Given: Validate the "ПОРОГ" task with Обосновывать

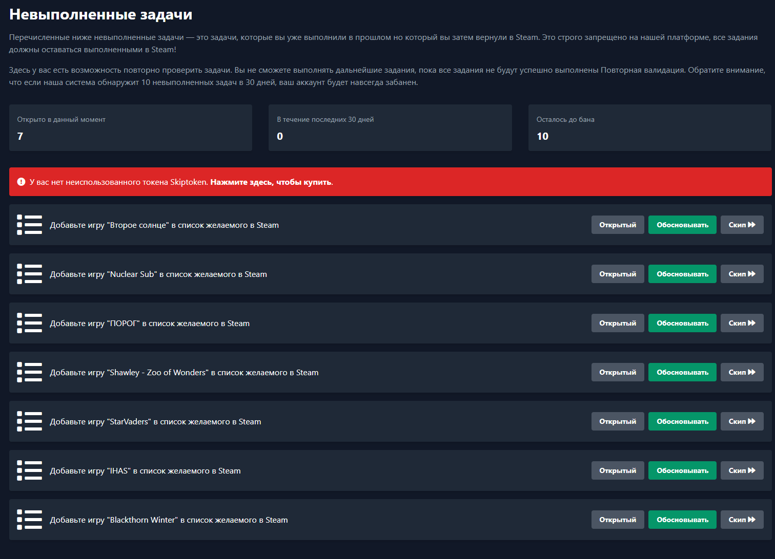Looking at the screenshot, I should tap(682, 323).
